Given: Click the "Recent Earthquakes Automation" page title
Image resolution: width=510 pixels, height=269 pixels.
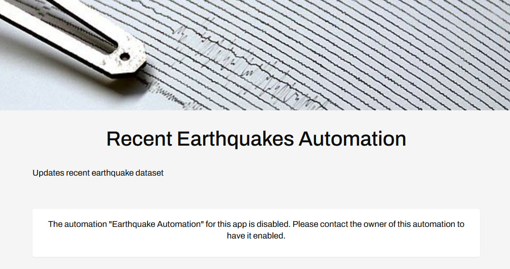Looking at the screenshot, I should pos(255,139).
